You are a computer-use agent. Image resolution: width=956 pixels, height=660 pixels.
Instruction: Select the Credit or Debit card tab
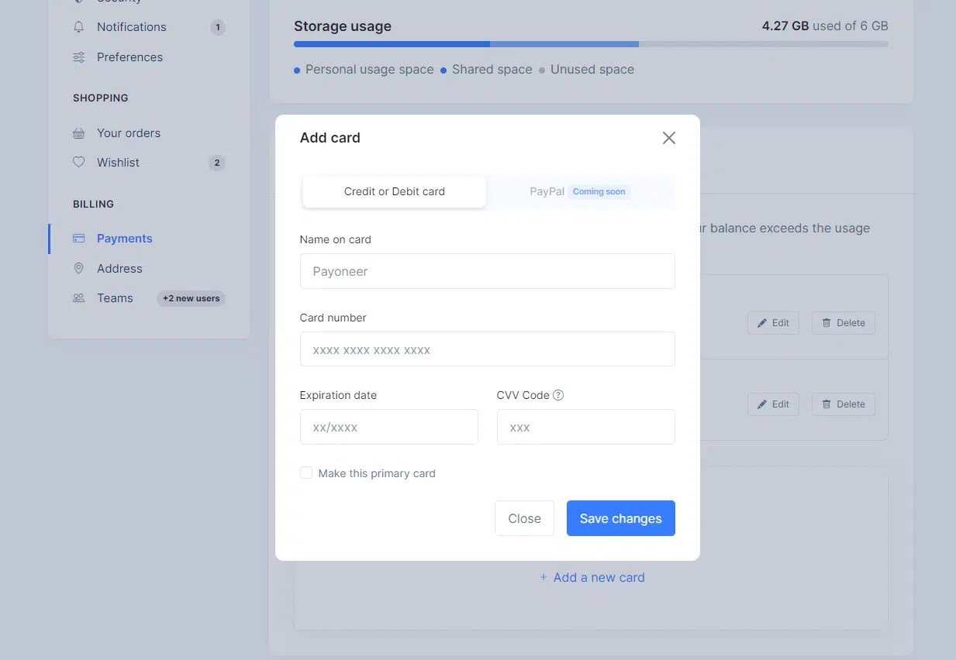(x=394, y=191)
